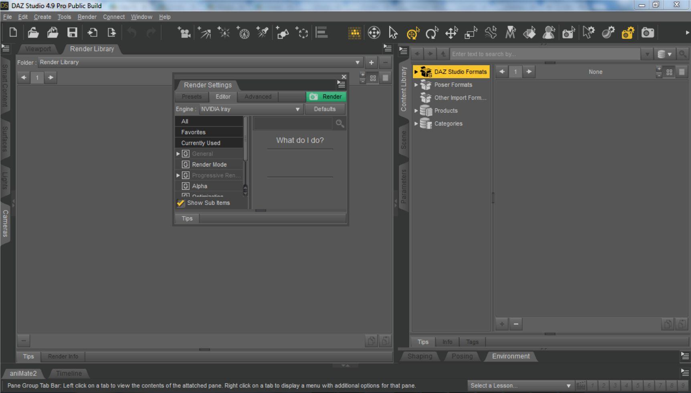
Task: Toggle the Show Sub Items checkbox
Action: 181,203
